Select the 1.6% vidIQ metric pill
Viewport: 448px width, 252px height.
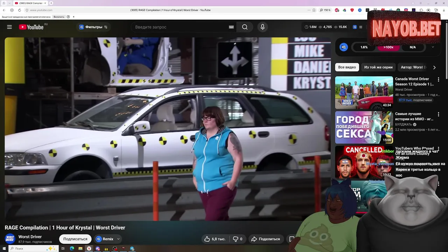pyautogui.click(x=364, y=47)
